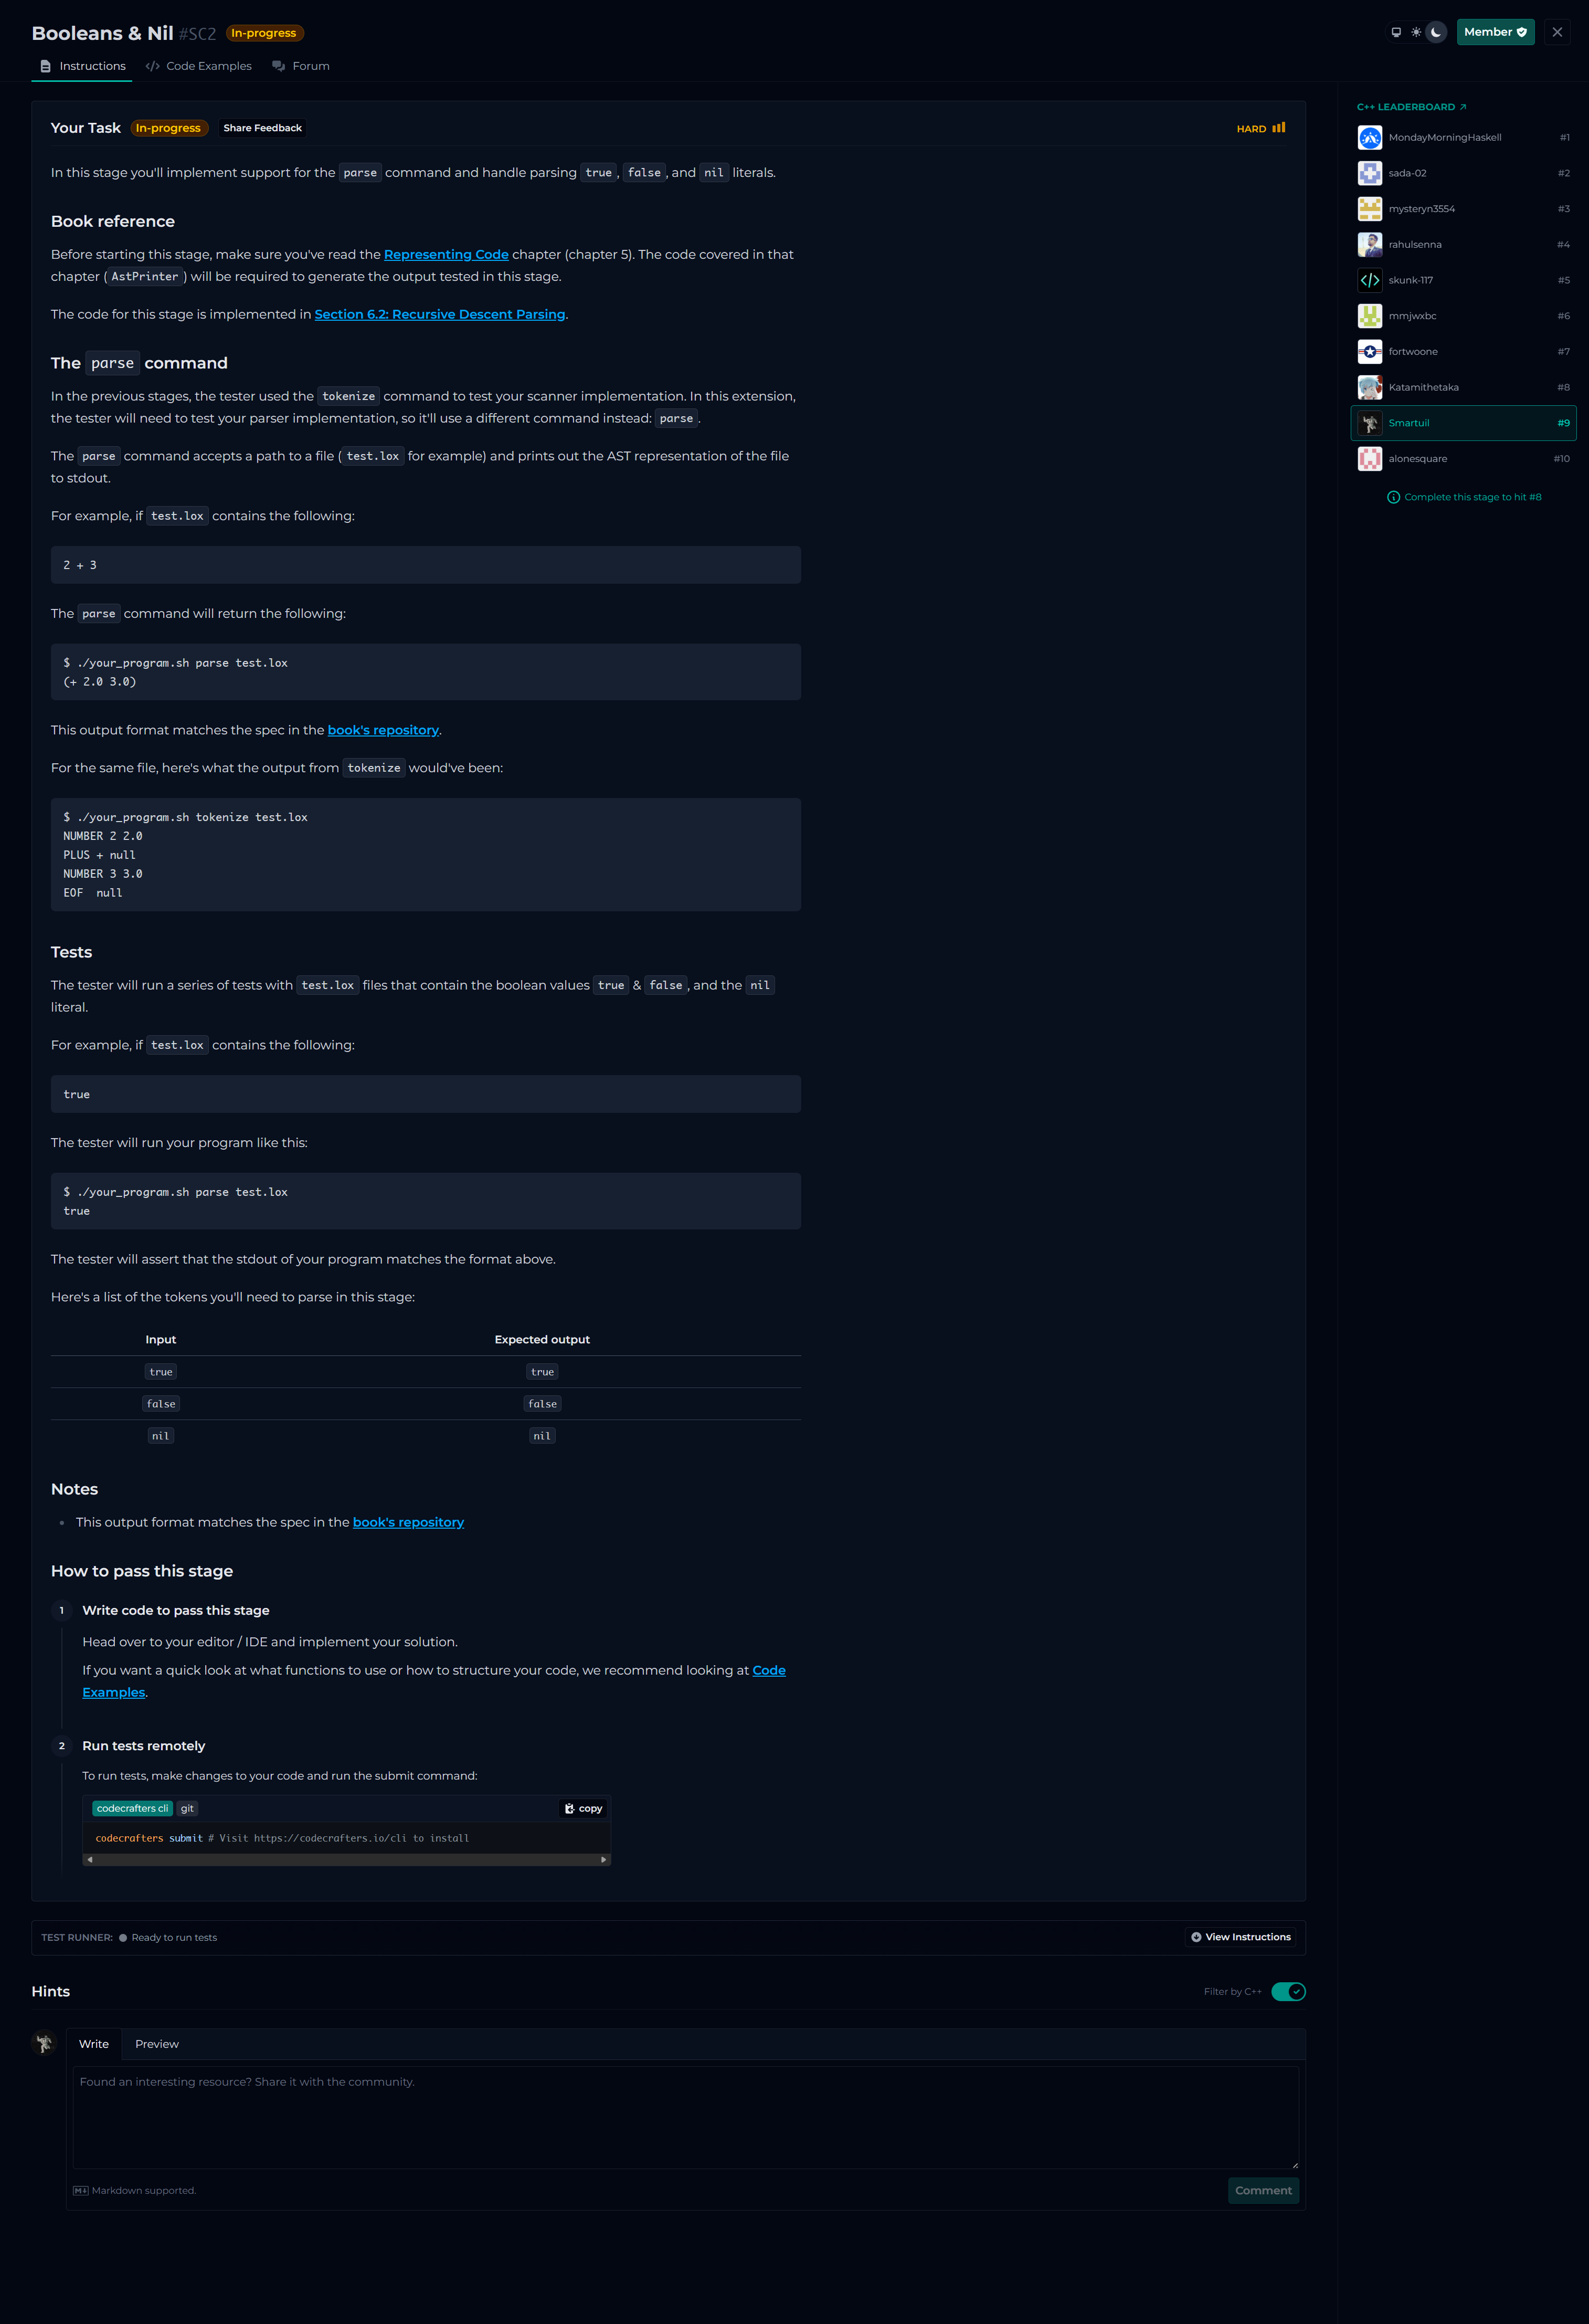1589x2324 pixels.
Task: Click the copy icon for submit command
Action: coord(584,1808)
